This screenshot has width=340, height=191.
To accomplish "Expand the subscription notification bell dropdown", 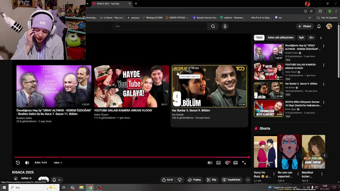I will (57, 180).
